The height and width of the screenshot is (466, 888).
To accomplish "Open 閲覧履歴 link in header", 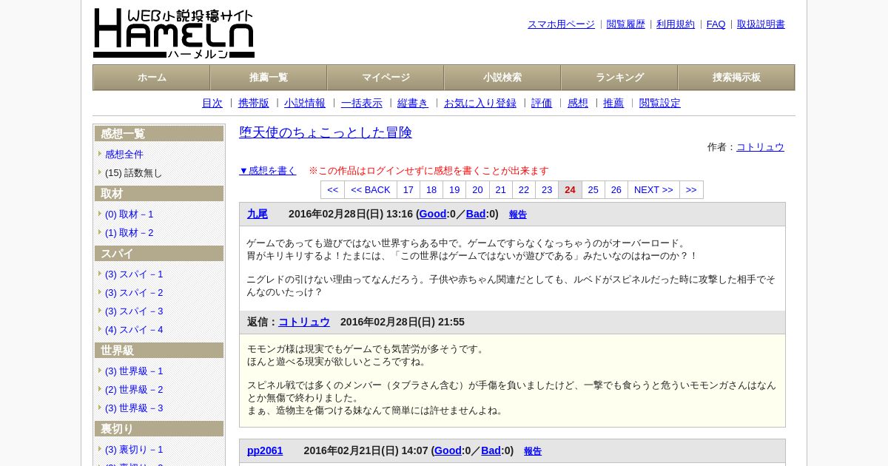I will pos(626,24).
